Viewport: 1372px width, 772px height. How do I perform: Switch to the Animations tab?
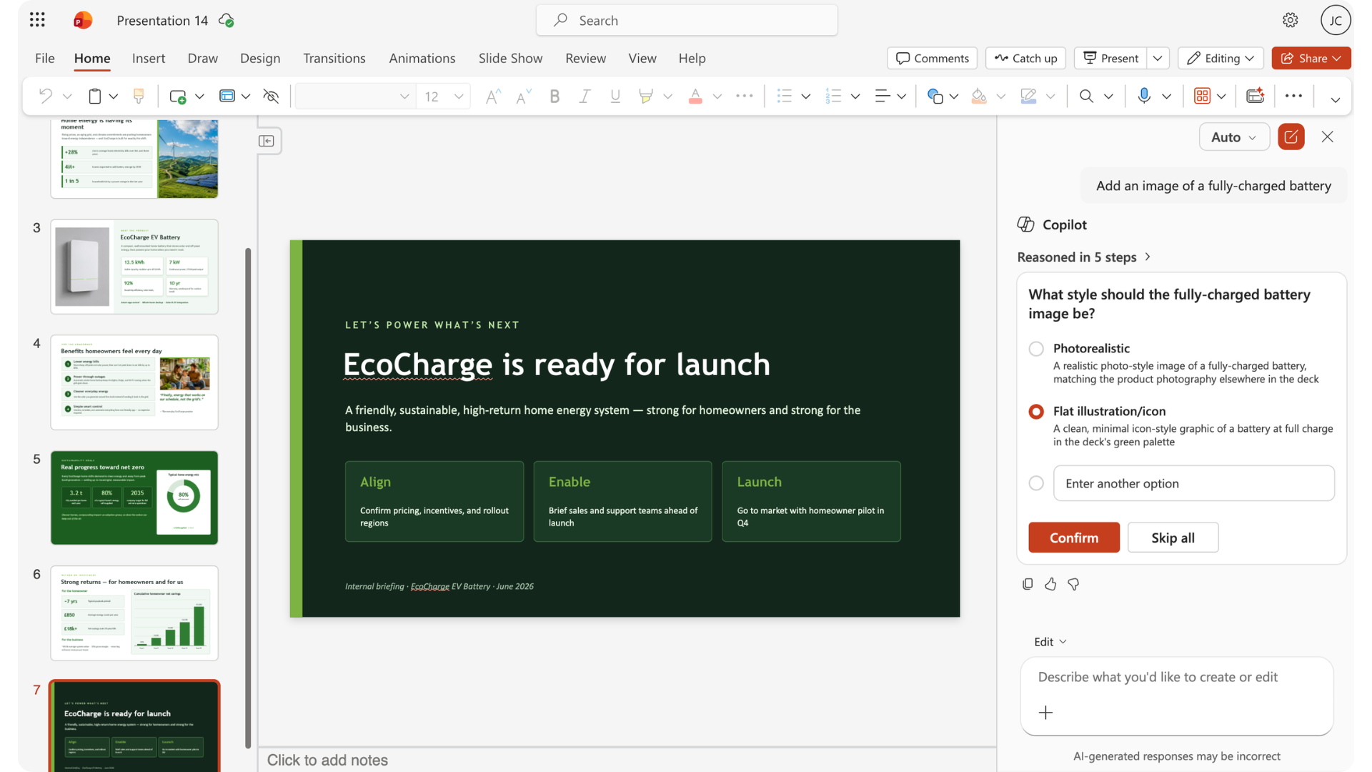422,58
